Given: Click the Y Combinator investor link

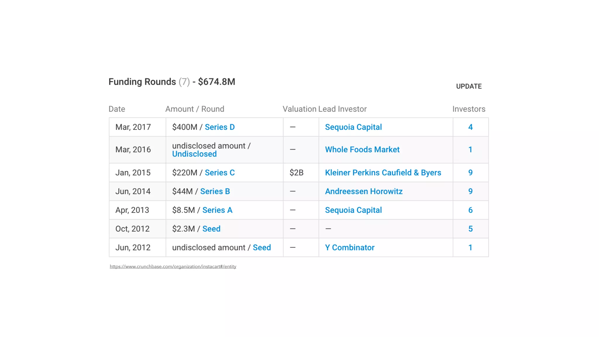Looking at the screenshot, I should [350, 247].
